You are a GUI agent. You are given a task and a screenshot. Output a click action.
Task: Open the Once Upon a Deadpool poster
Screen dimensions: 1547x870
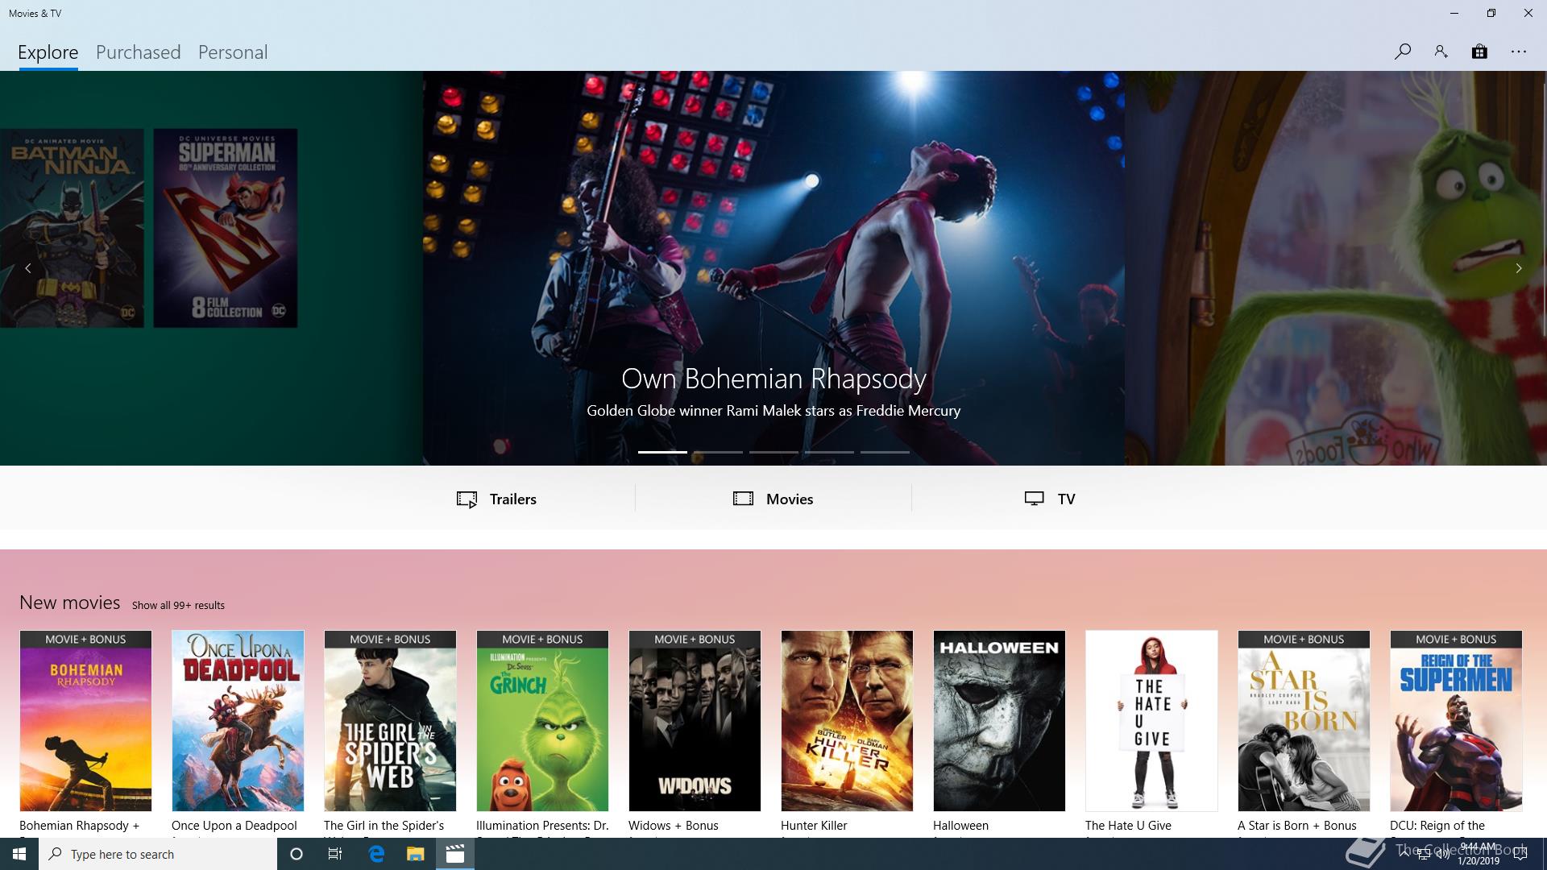[x=238, y=721]
